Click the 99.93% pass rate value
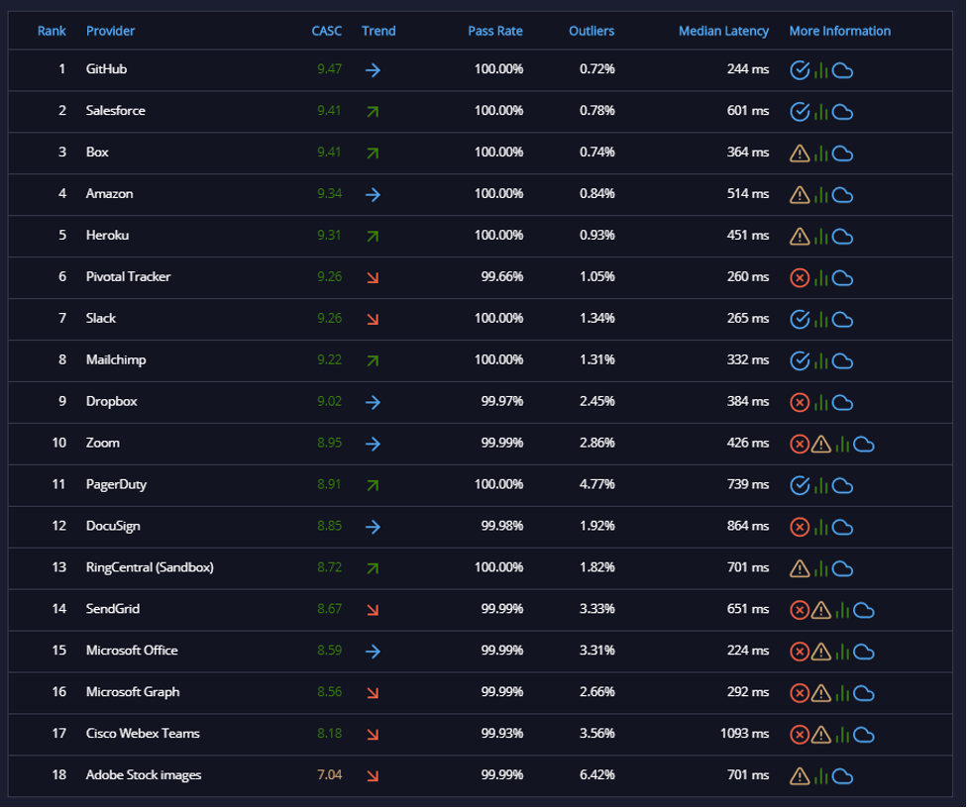This screenshot has width=968, height=808. pyautogui.click(x=502, y=734)
